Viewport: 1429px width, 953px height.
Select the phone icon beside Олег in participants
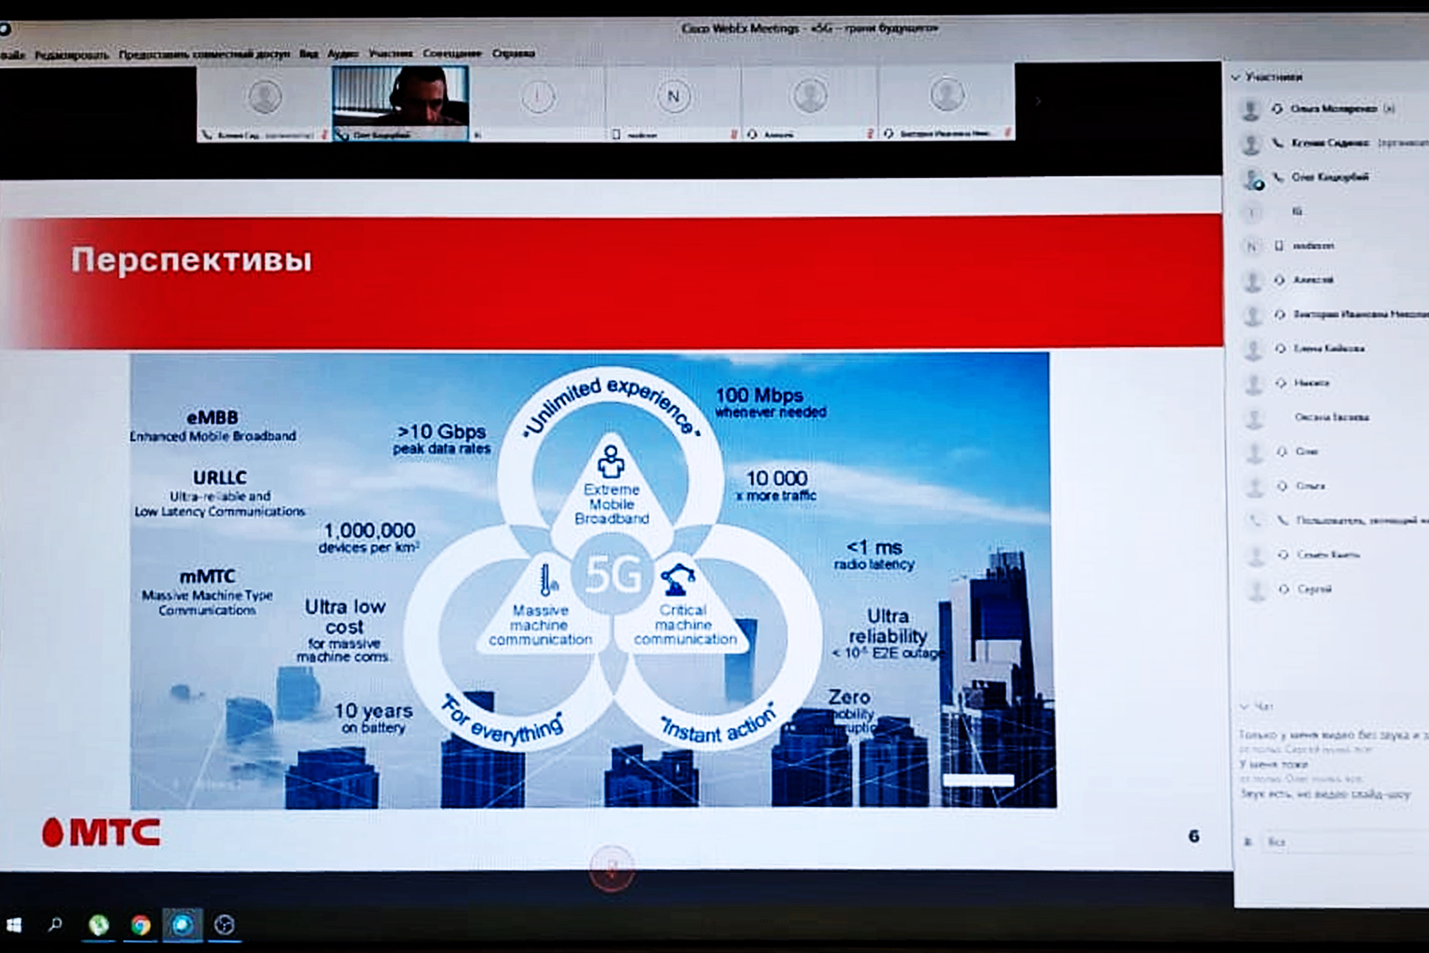1277,178
